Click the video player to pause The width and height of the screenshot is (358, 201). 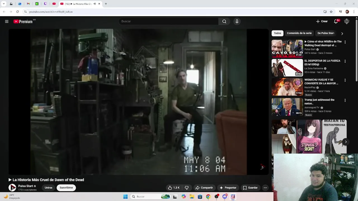tap(138, 102)
